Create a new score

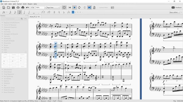[x=4, y=8]
